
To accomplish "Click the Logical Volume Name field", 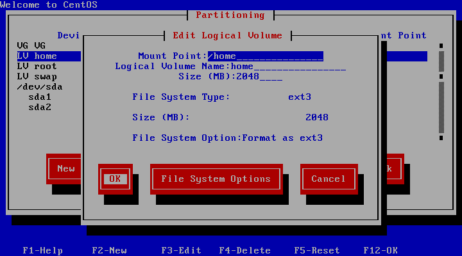I will point(288,67).
